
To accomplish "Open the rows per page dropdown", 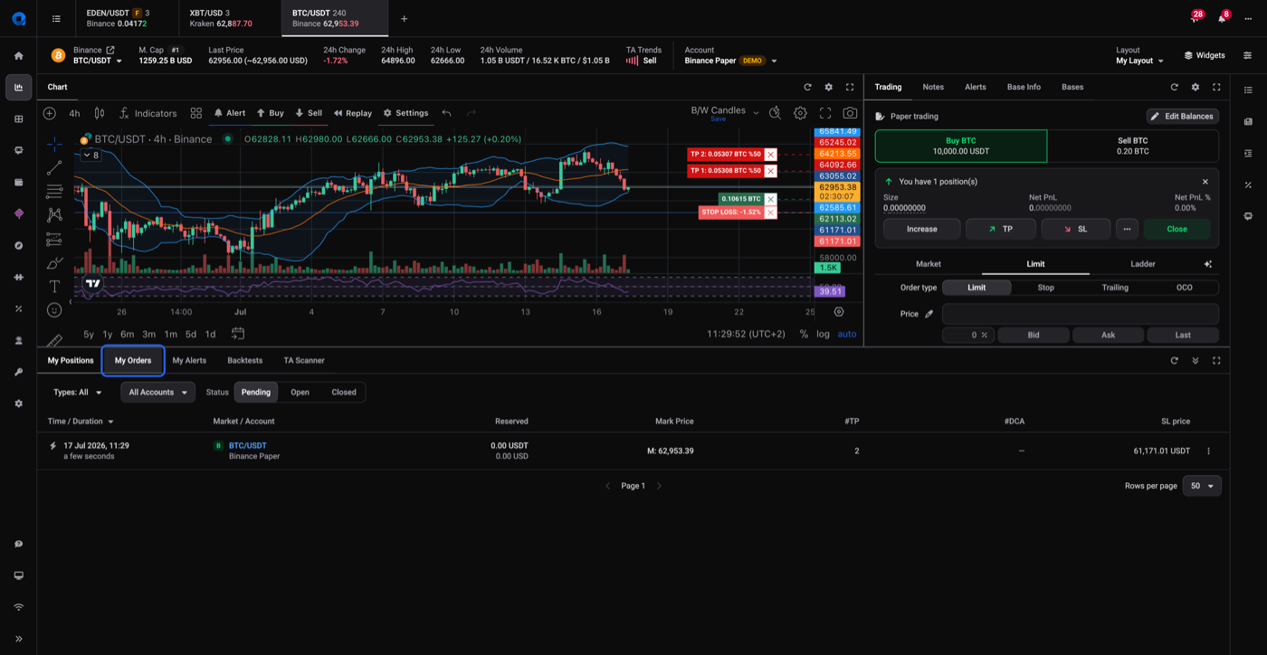I will click(x=1202, y=486).
